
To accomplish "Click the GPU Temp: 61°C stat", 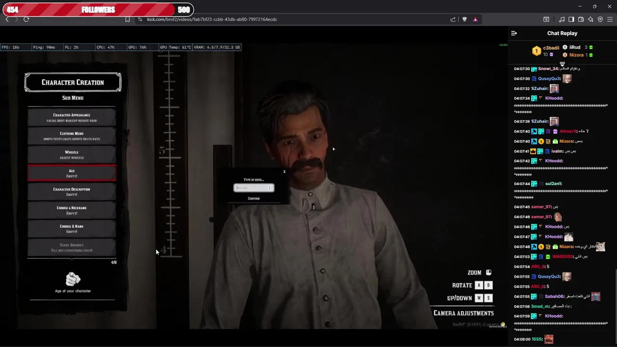I will (175, 47).
